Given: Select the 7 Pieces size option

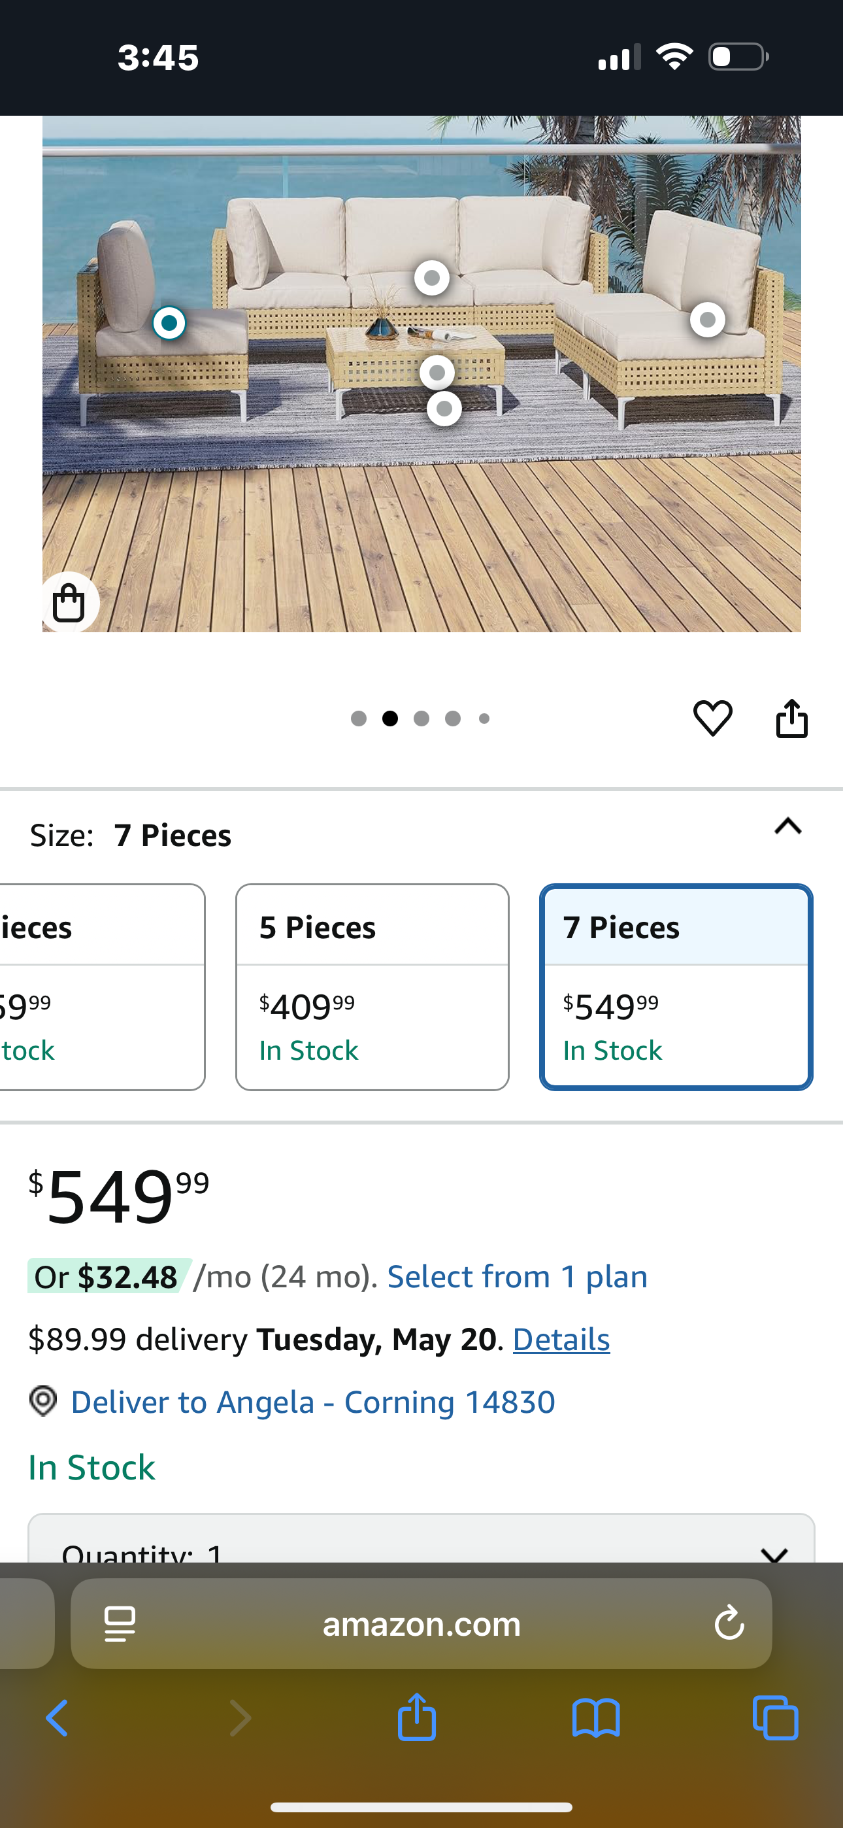Looking at the screenshot, I should (x=676, y=987).
